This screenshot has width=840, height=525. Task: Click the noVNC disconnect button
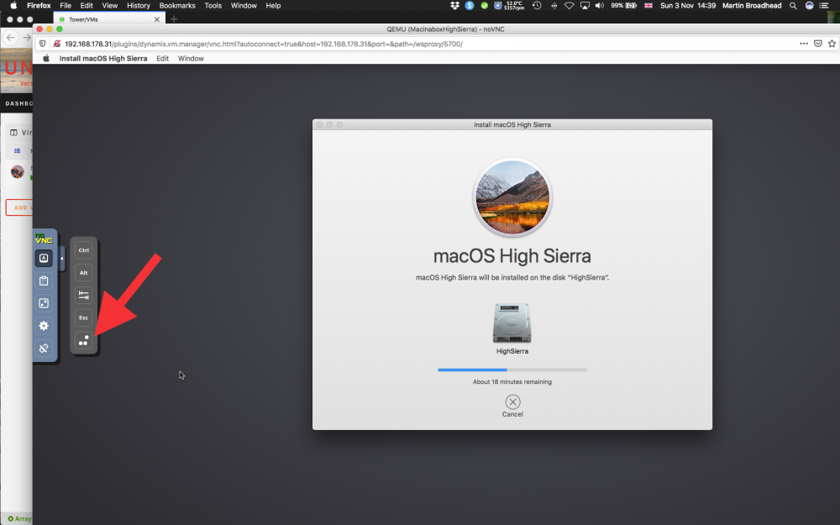tap(44, 349)
